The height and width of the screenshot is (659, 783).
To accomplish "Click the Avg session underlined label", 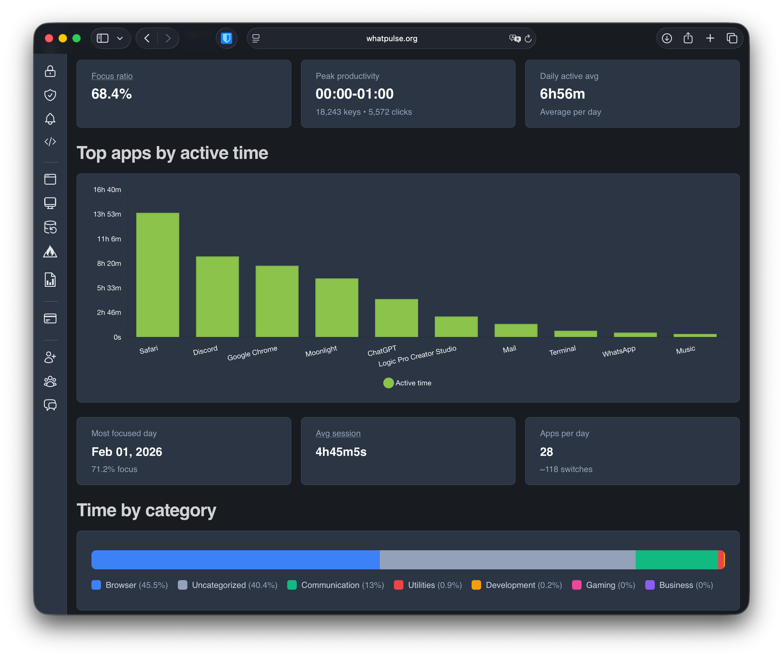I will 338,434.
